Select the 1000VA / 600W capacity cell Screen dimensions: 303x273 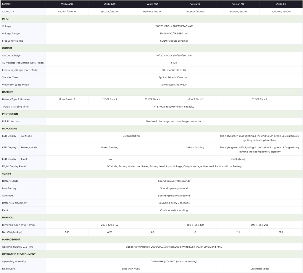pyautogui.click(x=195, y=12)
